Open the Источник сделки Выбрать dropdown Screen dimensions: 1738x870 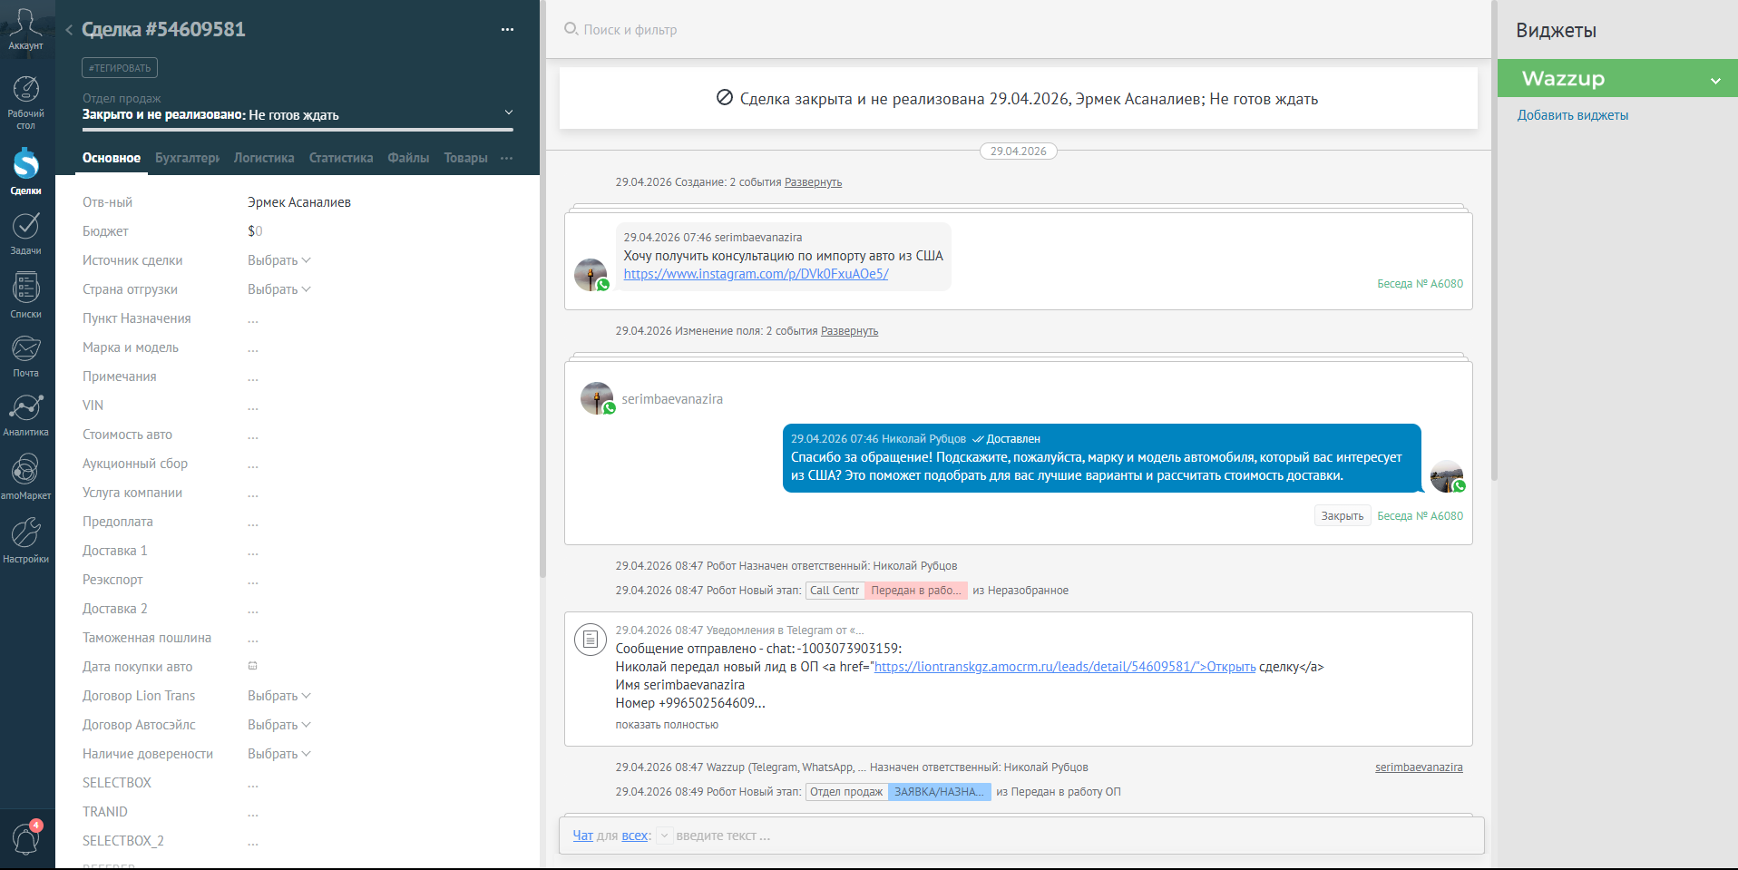click(278, 260)
